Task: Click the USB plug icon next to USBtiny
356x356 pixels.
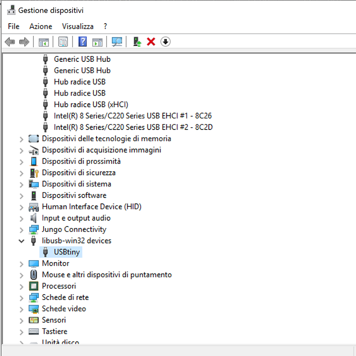Action: (x=45, y=252)
